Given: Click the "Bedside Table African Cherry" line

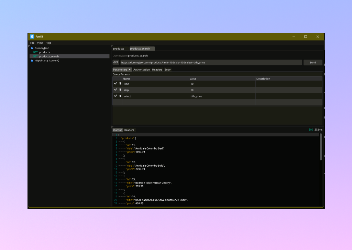Looking at the screenshot, I should (149, 183).
